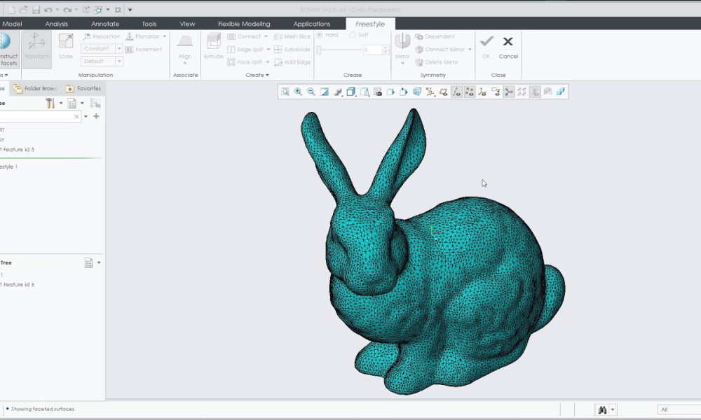
Task: Click the Subdivide tool
Action: click(x=292, y=50)
